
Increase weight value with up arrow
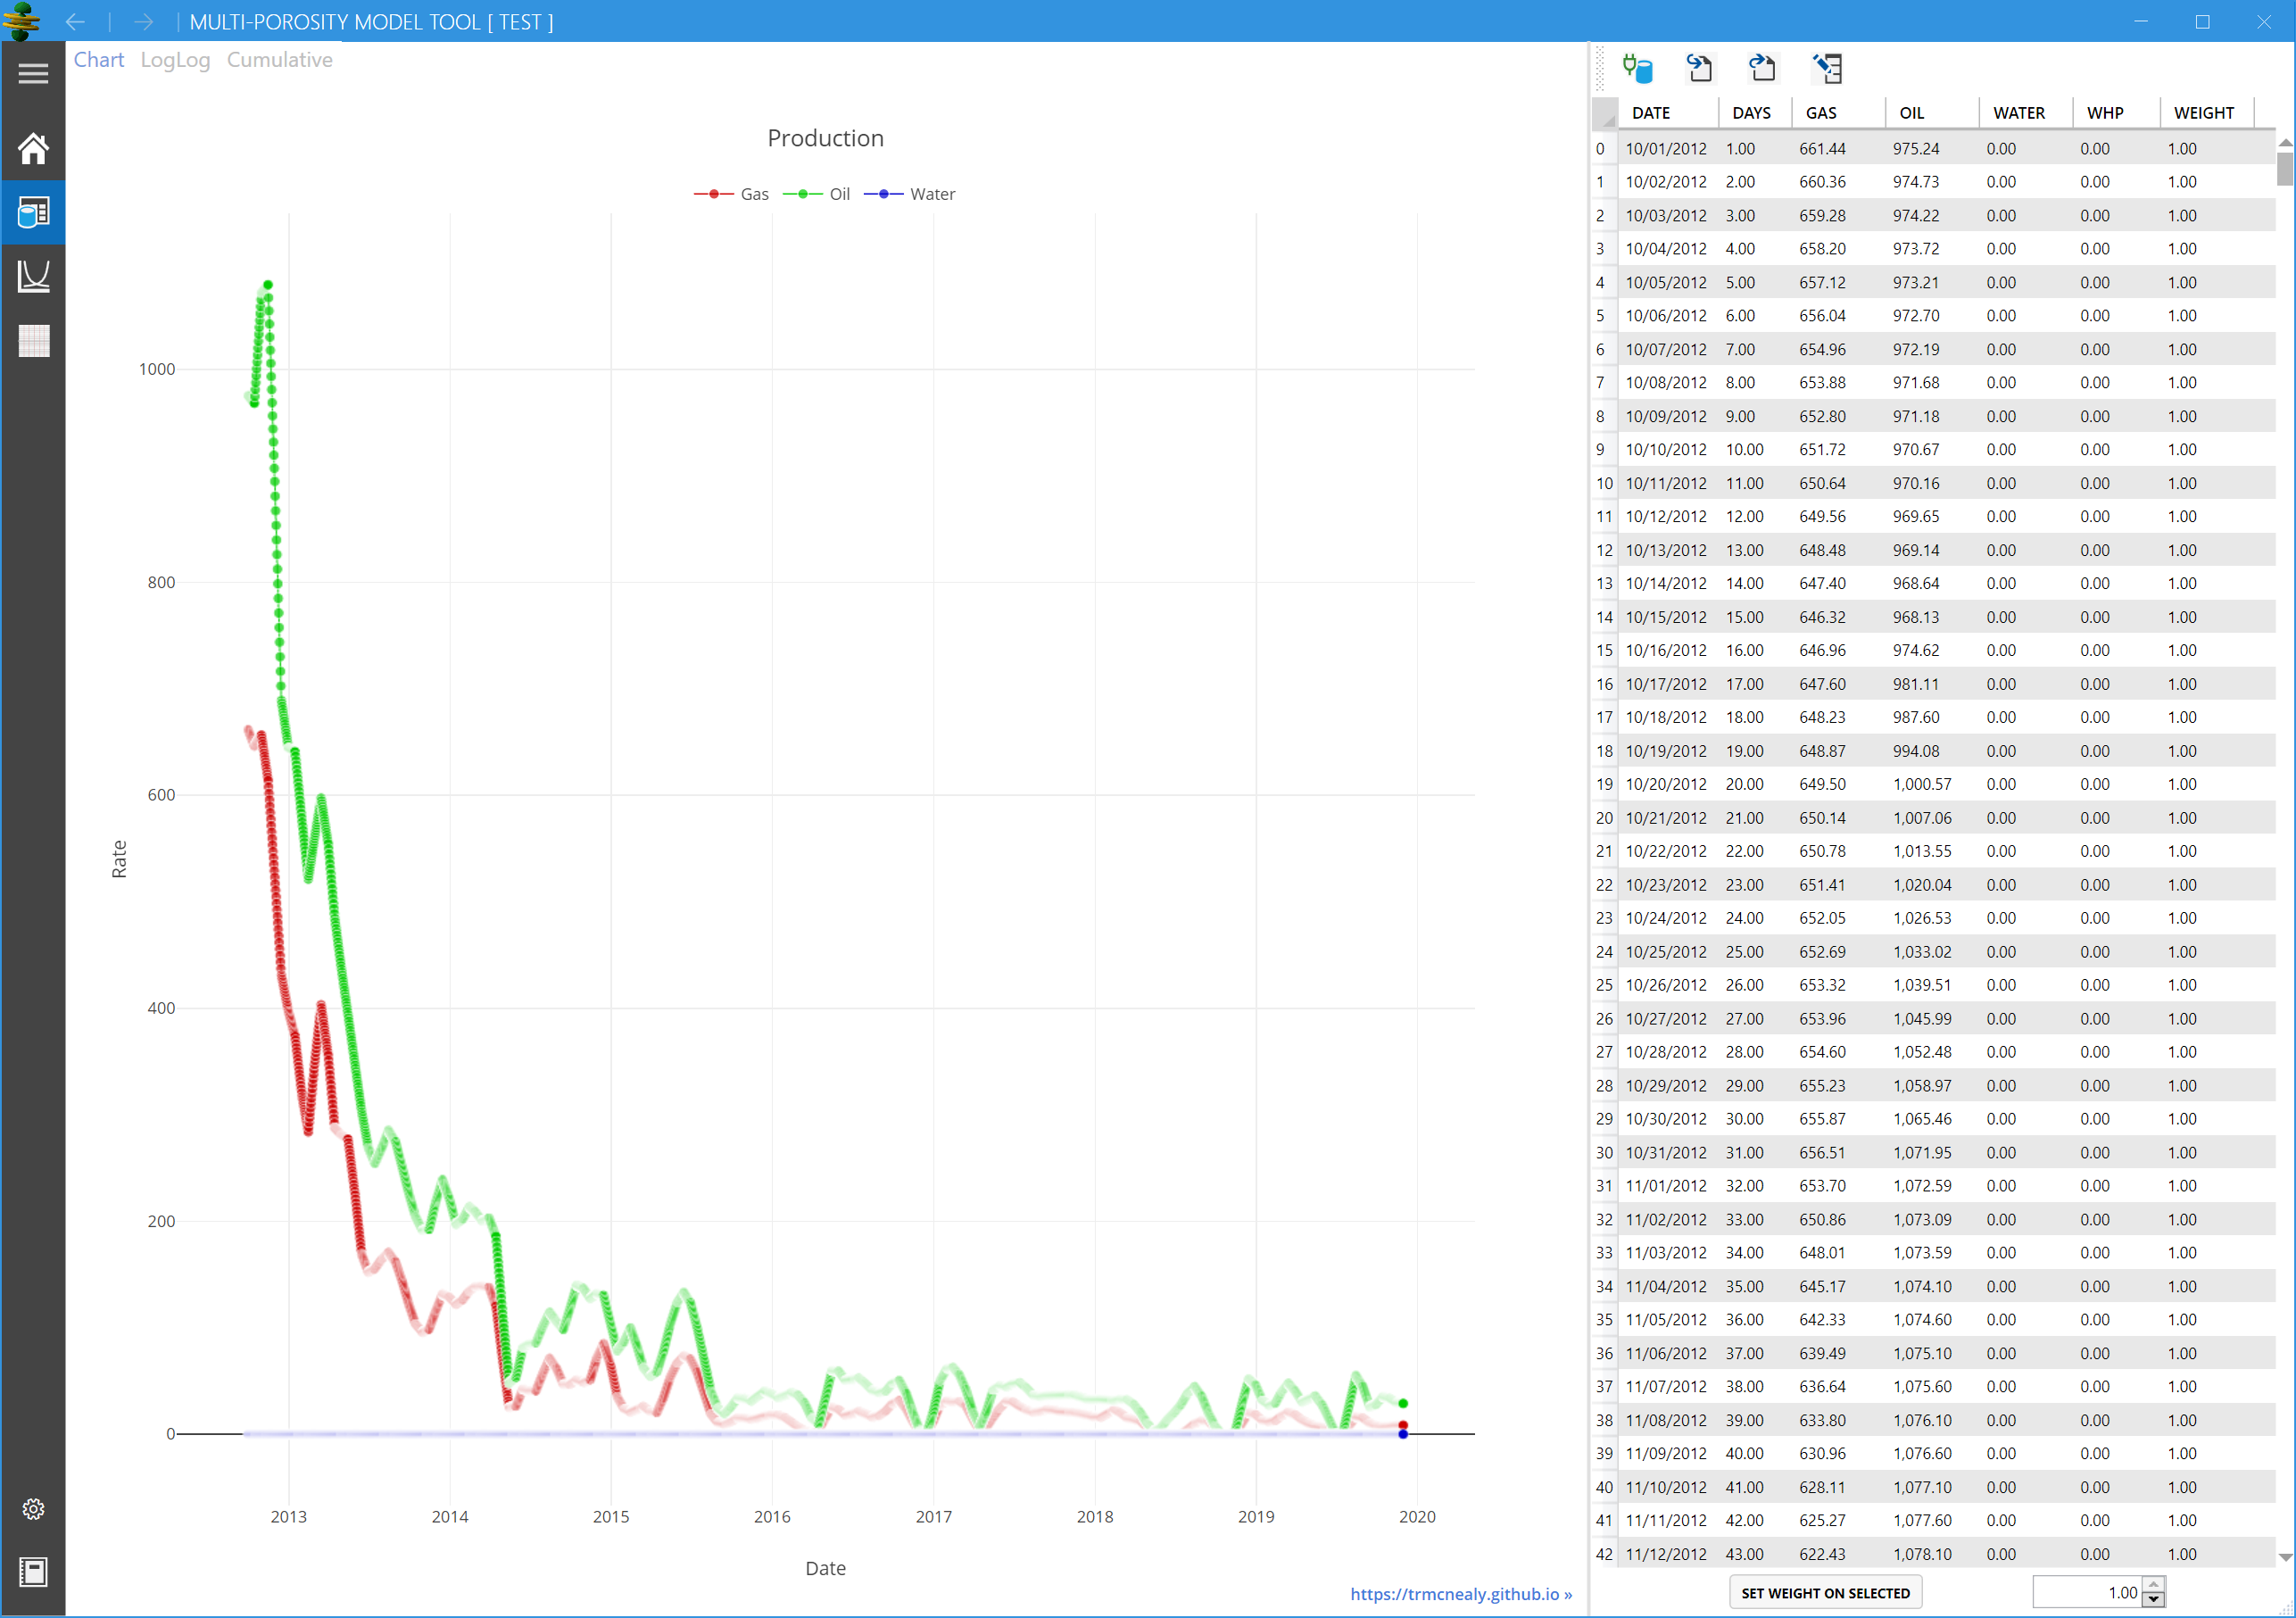(x=2154, y=1585)
